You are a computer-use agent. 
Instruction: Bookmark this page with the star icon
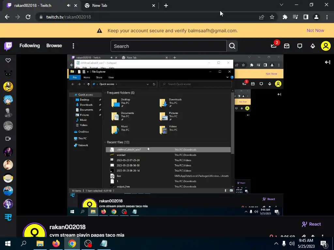[x=272, y=17]
